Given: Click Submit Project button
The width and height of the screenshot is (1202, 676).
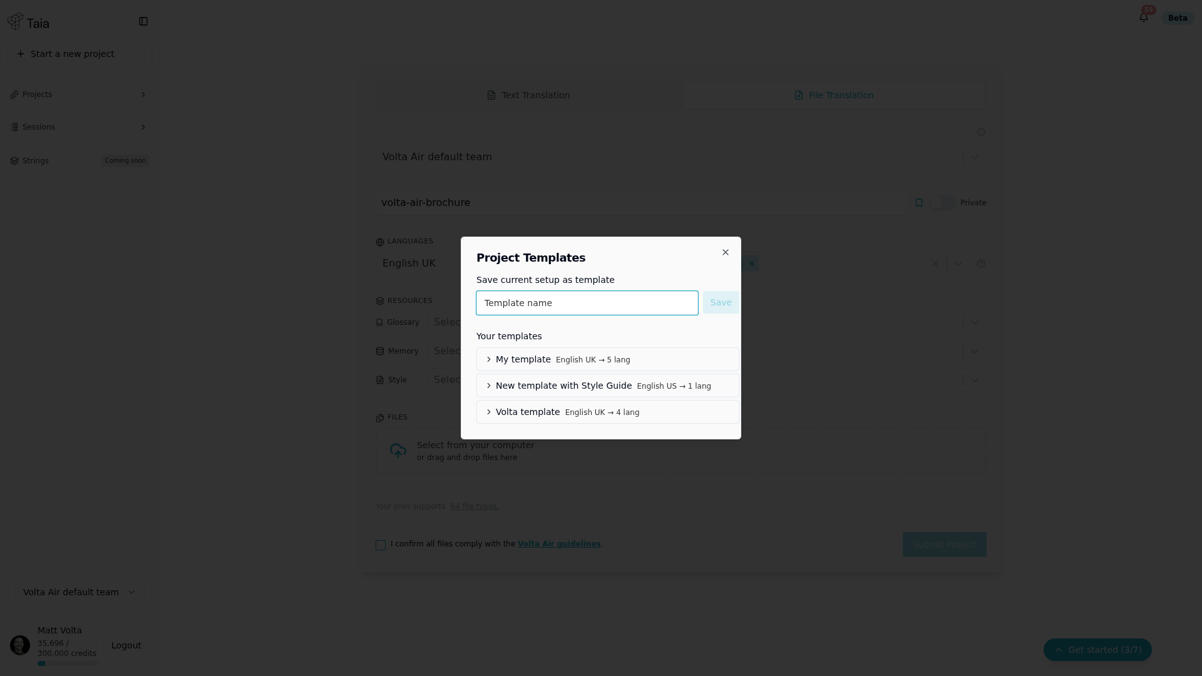Looking at the screenshot, I should (944, 545).
